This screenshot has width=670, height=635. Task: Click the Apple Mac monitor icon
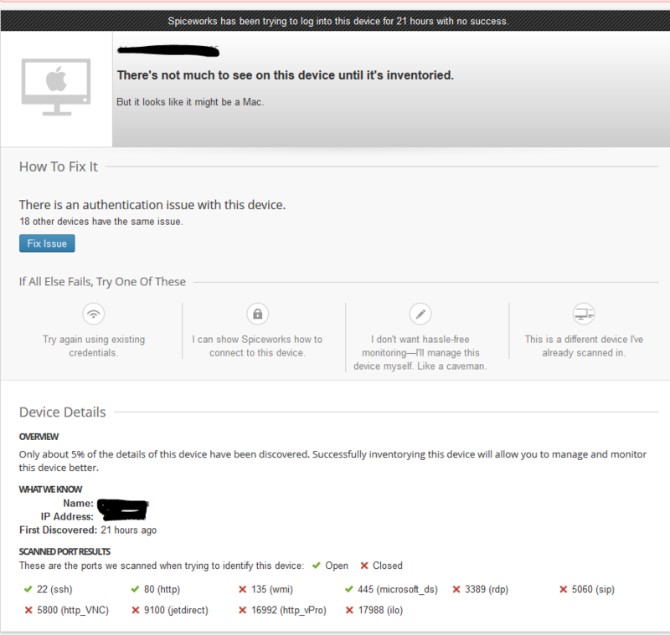(x=56, y=88)
